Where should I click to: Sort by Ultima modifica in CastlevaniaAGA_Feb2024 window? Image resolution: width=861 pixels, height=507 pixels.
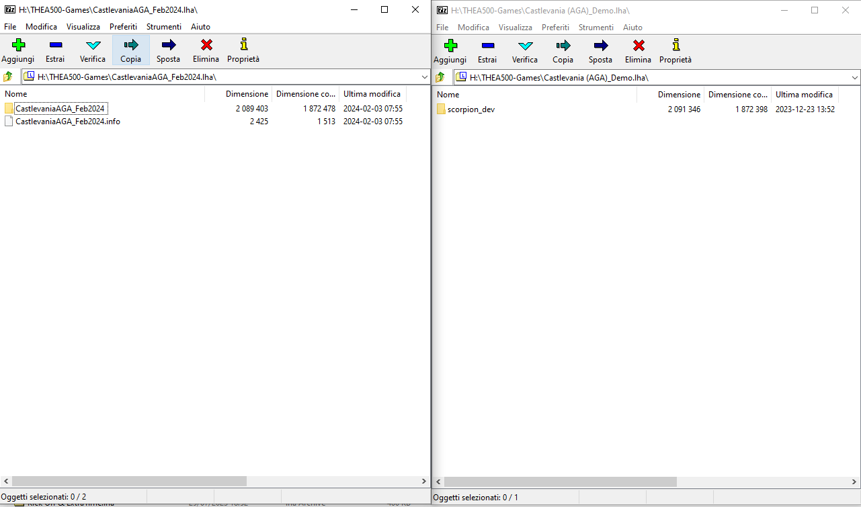click(x=372, y=94)
